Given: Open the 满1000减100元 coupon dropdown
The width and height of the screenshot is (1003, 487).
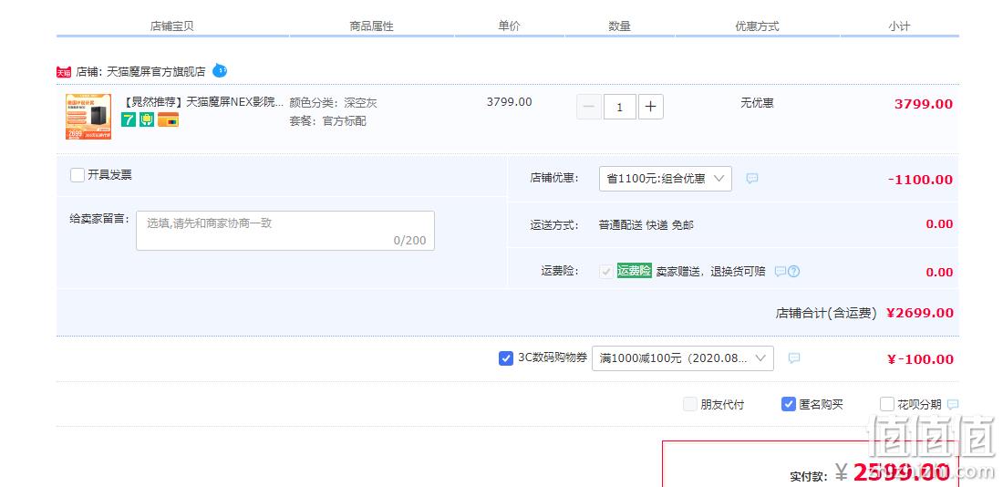Looking at the screenshot, I should [683, 358].
